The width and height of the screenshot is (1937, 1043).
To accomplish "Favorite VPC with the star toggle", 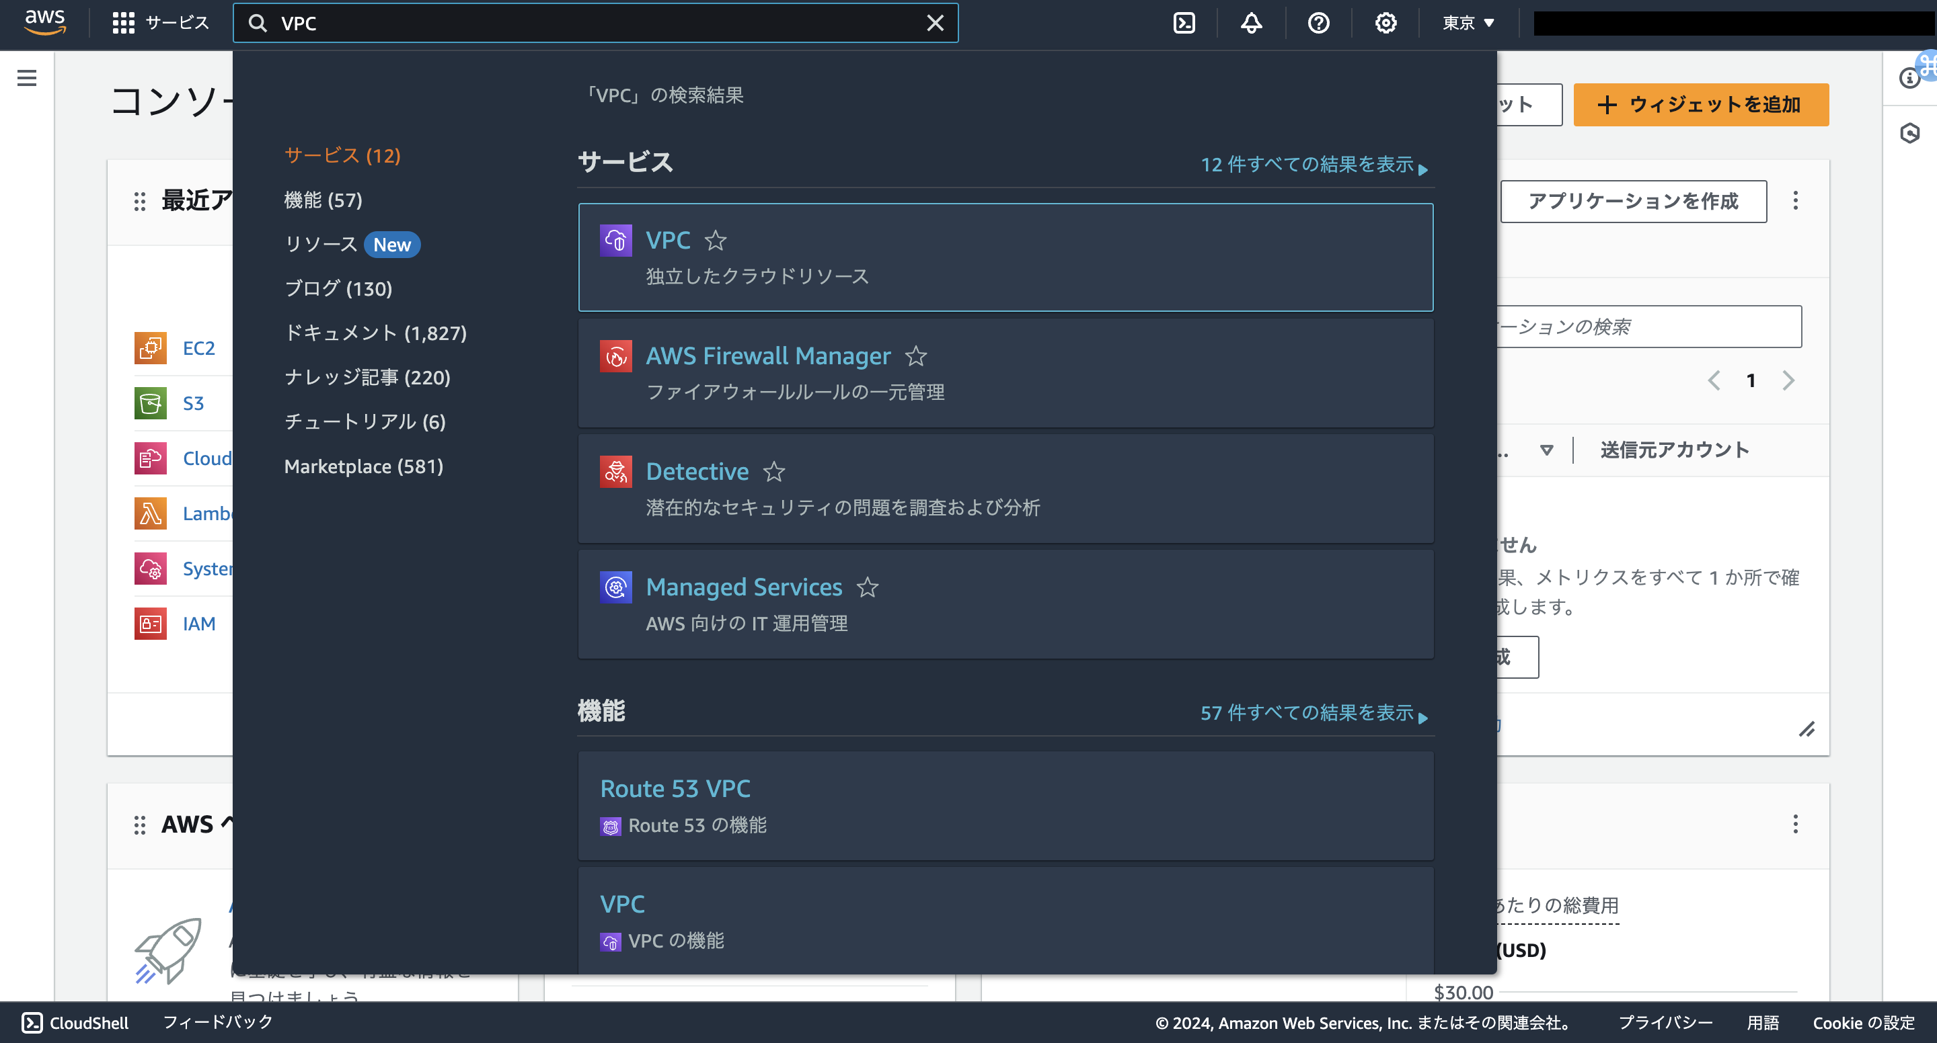I will (x=715, y=241).
